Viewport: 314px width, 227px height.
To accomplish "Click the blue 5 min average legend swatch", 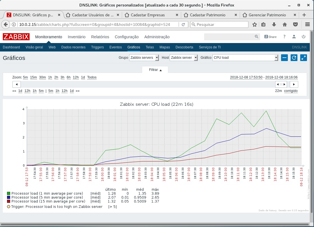I will tap(9, 197).
